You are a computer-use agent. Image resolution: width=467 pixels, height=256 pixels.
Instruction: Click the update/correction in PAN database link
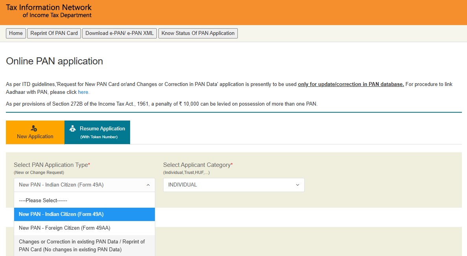(351, 84)
